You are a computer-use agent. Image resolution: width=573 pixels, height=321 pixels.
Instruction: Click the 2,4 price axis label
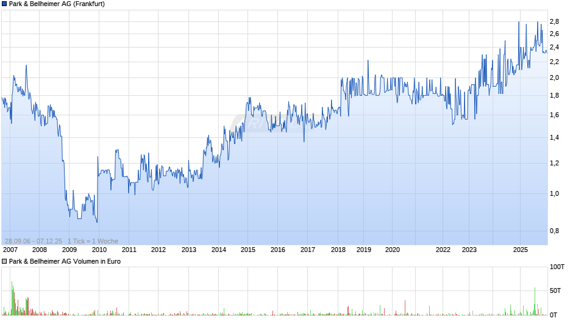click(x=554, y=47)
